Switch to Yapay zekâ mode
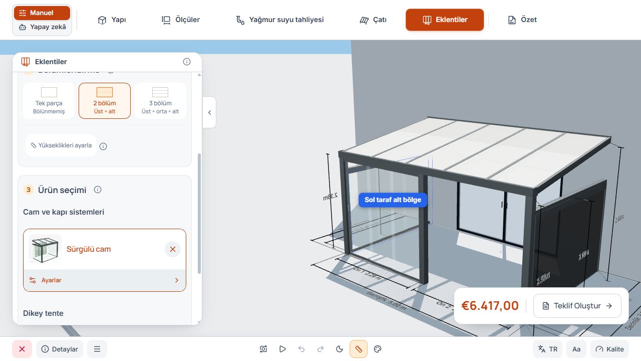This screenshot has width=641, height=361. [x=42, y=27]
